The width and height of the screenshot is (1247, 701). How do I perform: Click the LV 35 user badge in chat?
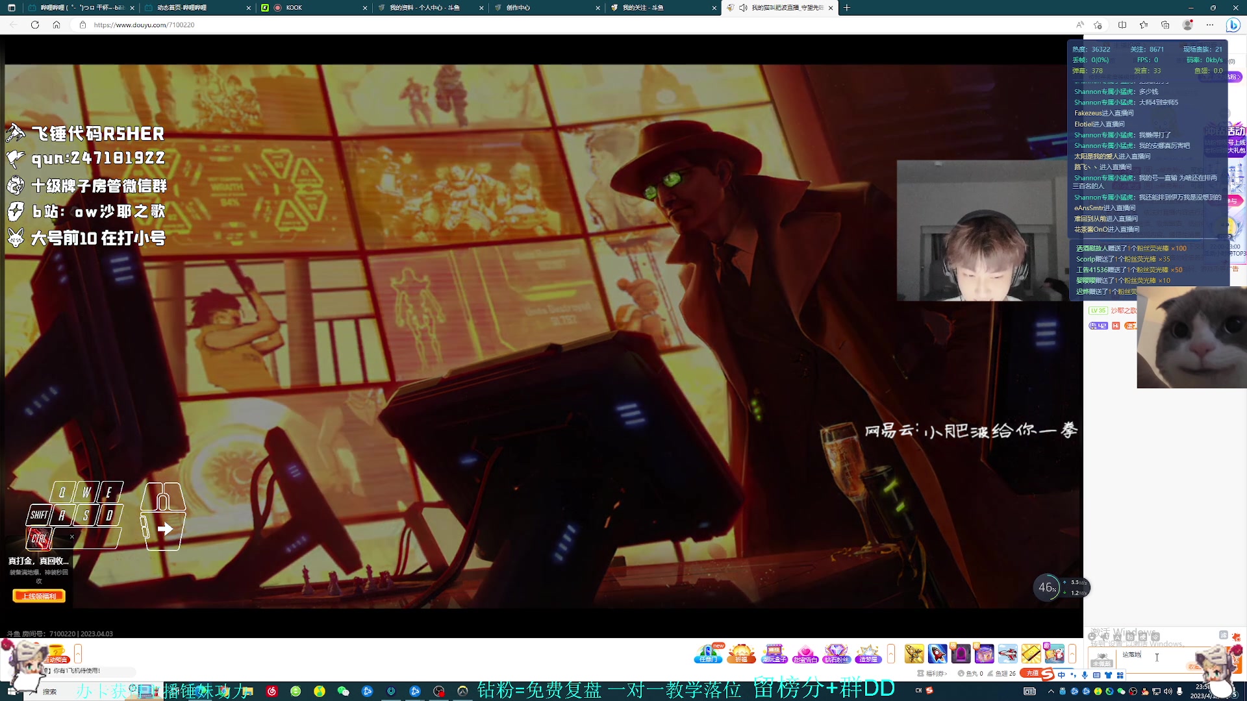1098,310
